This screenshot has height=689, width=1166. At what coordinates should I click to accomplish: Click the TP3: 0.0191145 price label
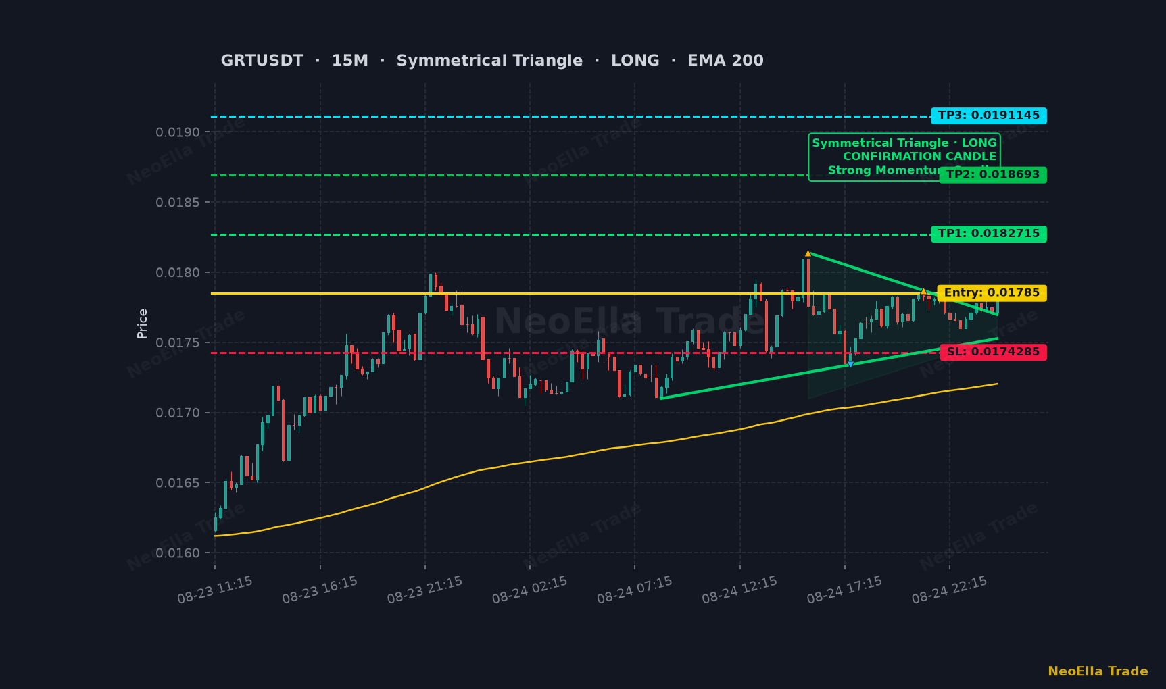click(x=988, y=116)
